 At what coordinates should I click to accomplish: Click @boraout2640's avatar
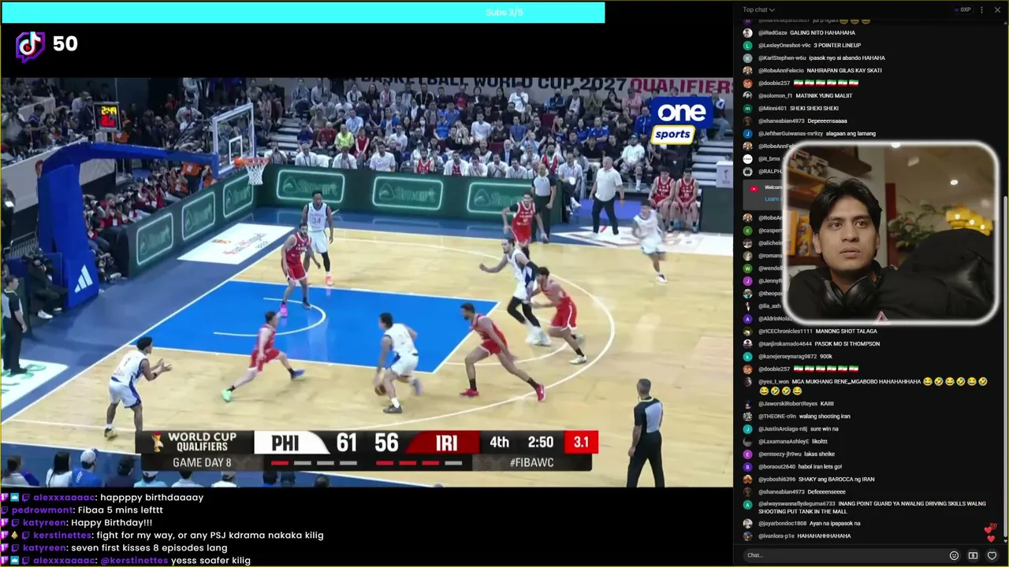click(x=747, y=467)
